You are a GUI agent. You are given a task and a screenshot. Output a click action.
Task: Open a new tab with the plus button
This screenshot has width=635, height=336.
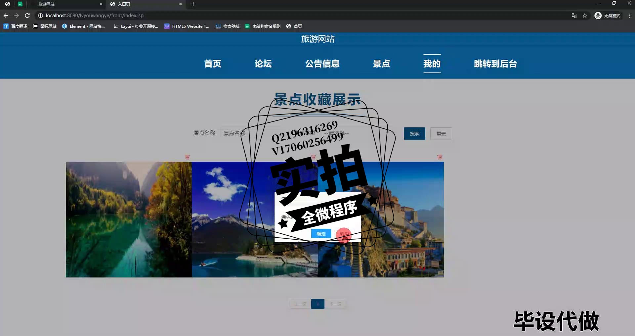point(193,4)
